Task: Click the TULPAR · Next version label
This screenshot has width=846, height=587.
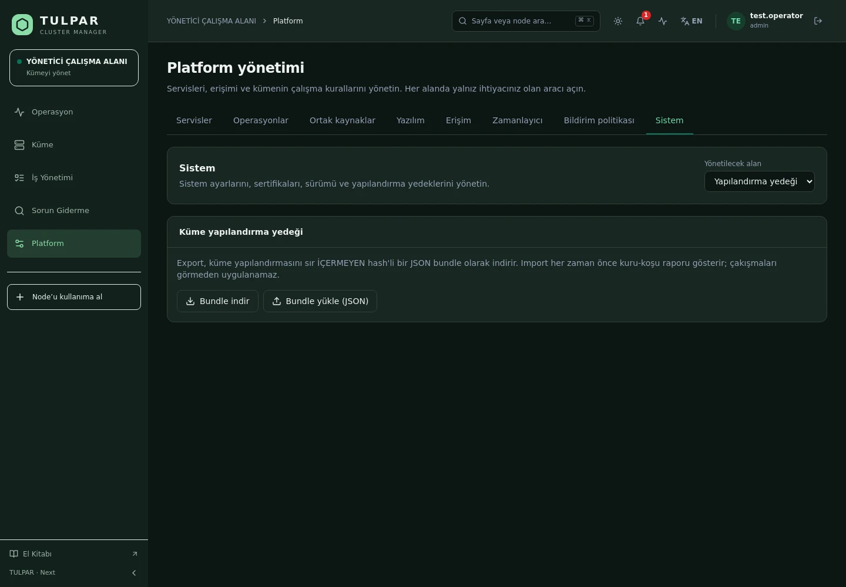Action: tap(32, 573)
